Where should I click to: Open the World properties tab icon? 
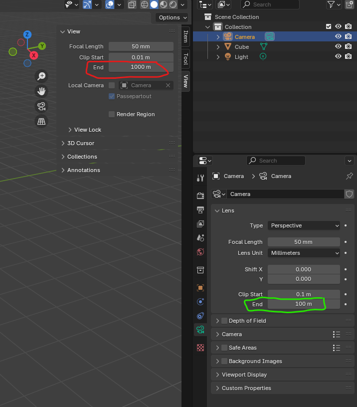pos(200,251)
